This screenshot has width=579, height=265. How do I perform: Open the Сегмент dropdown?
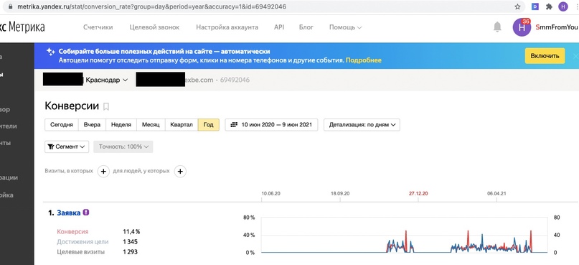67,147
